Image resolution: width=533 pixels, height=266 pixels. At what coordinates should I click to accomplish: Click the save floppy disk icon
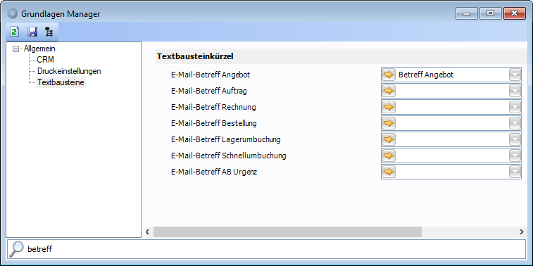[x=32, y=32]
